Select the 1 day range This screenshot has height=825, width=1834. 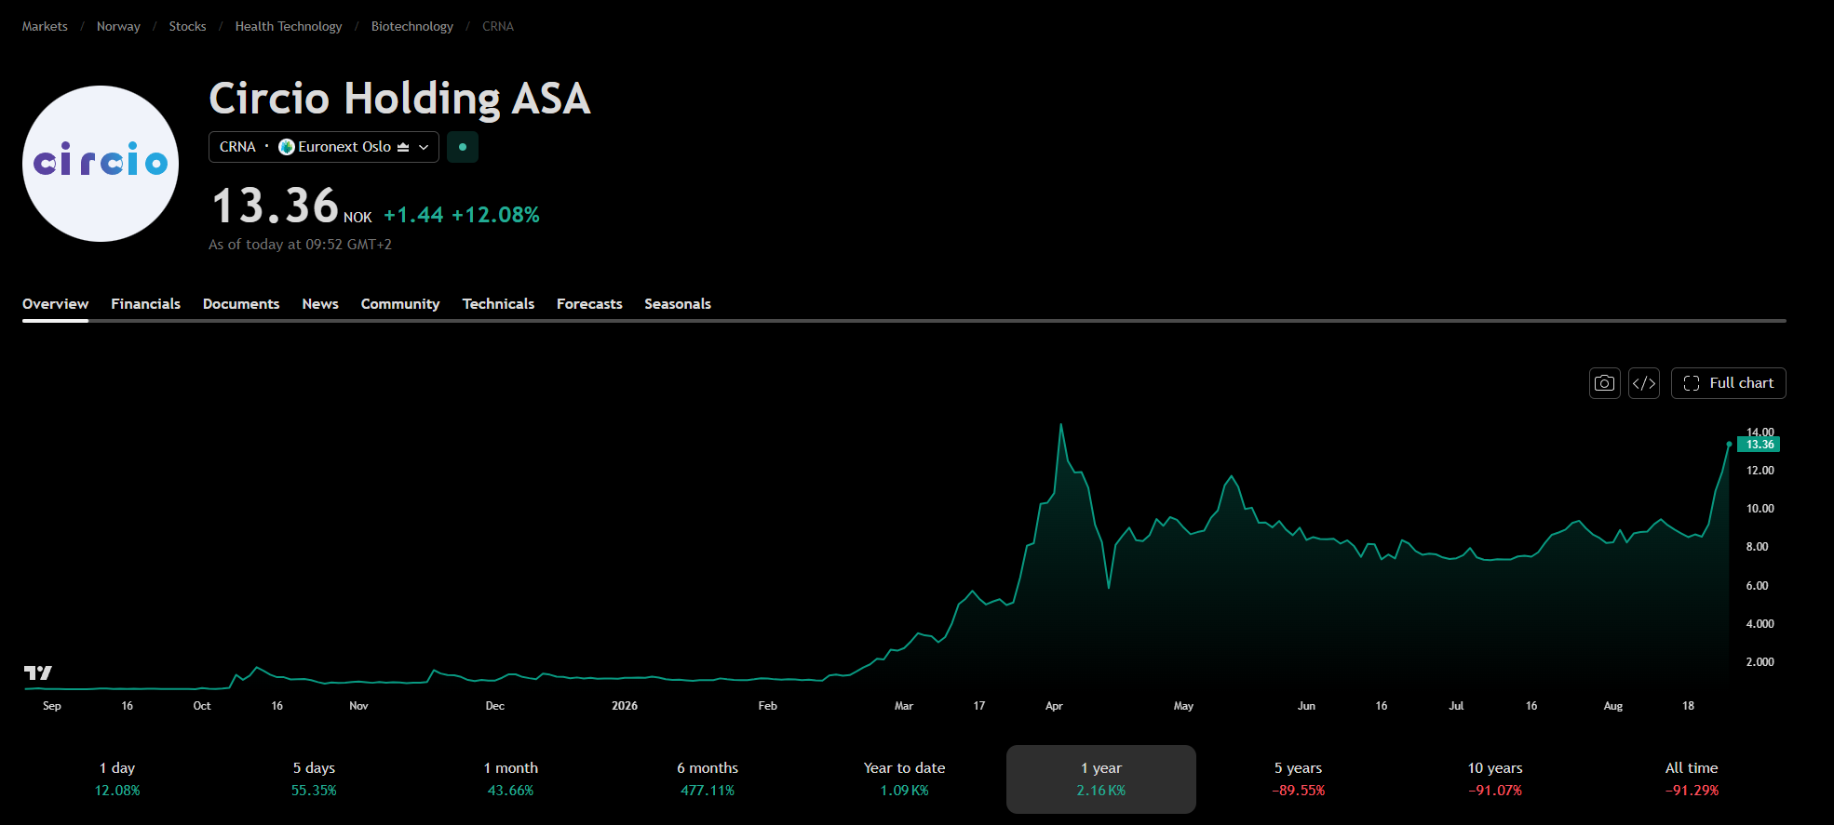117,779
